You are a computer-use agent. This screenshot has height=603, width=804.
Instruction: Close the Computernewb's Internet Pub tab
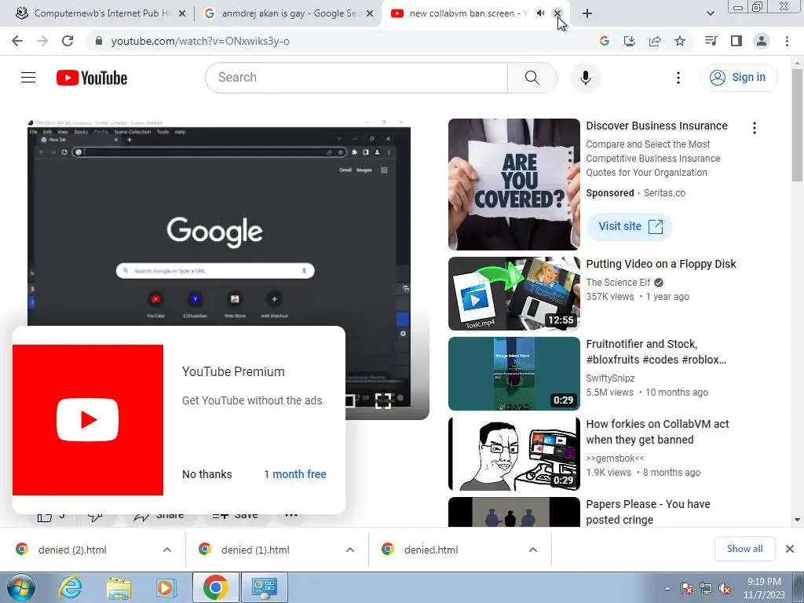182,13
